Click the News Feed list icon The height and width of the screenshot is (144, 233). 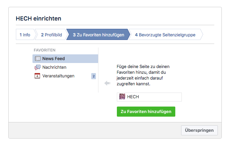click(x=38, y=59)
